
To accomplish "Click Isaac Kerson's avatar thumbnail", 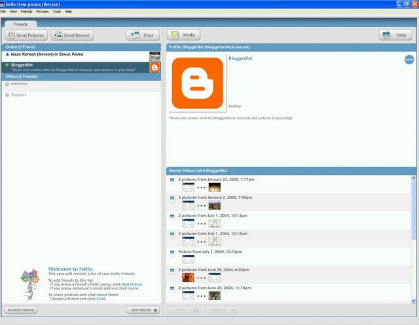I will coord(155,57).
